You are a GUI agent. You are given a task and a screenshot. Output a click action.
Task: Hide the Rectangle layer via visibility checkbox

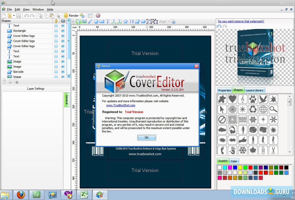click(x=63, y=31)
